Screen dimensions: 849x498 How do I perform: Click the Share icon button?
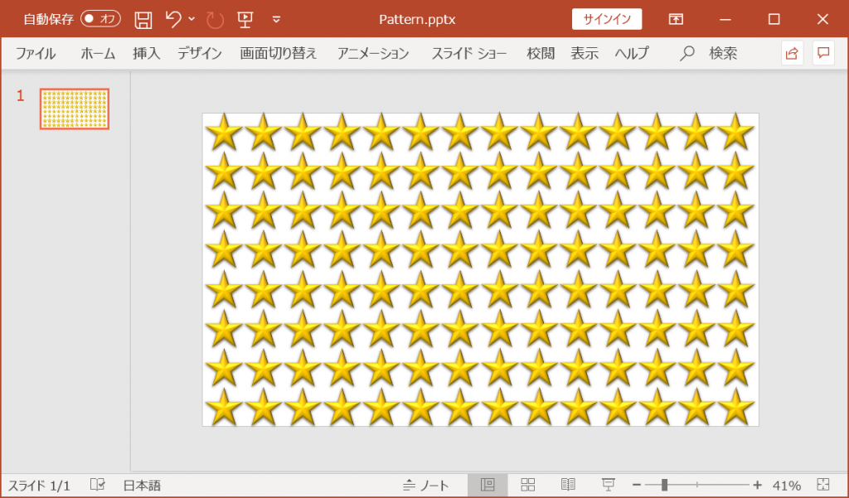point(792,53)
